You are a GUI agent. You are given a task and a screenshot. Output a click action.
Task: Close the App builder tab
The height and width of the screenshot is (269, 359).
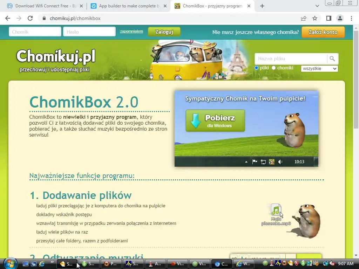coord(165,6)
